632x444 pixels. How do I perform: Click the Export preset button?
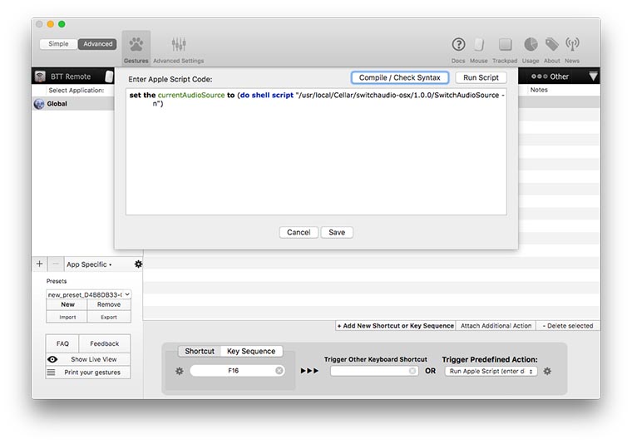coord(109,317)
